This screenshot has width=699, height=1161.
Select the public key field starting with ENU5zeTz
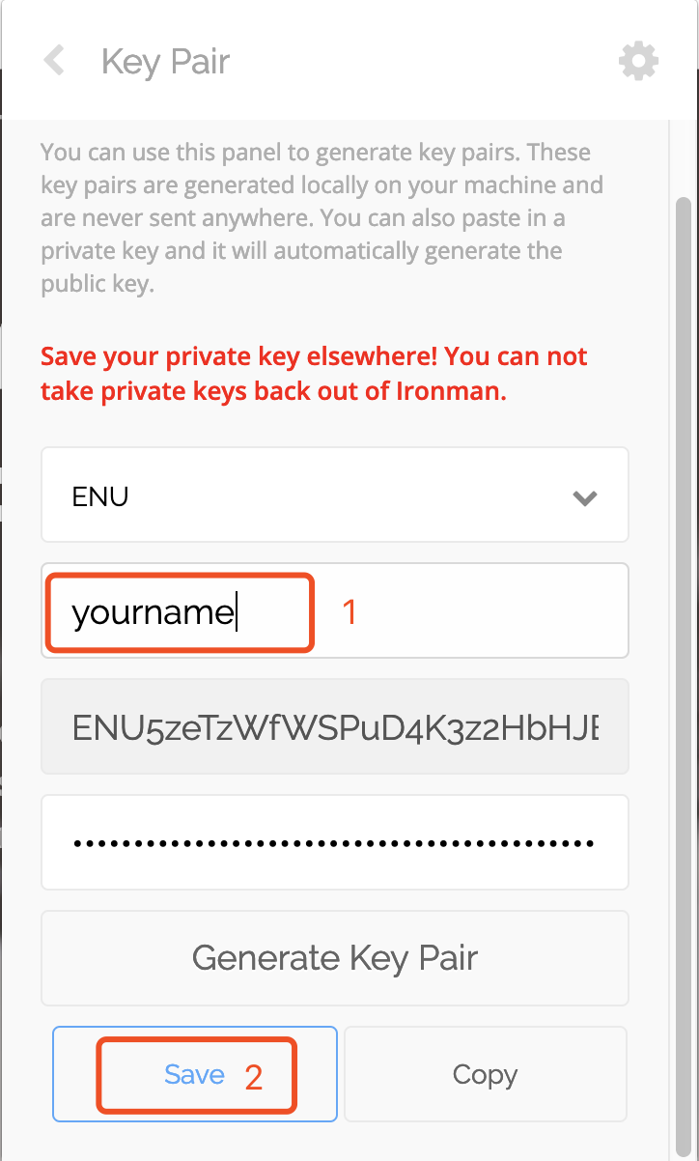(x=335, y=726)
